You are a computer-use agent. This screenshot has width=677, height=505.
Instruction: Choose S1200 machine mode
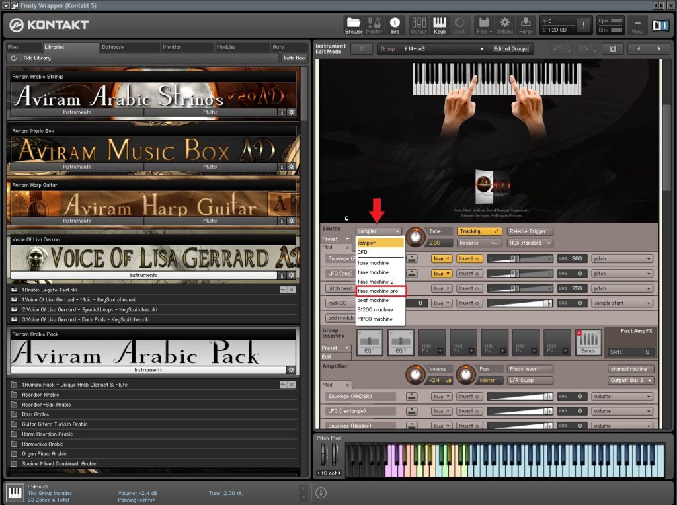pyautogui.click(x=381, y=309)
